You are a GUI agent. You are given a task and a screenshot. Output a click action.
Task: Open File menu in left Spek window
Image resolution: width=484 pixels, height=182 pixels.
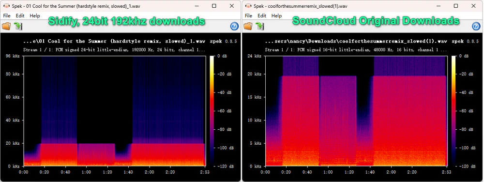(x=7, y=15)
